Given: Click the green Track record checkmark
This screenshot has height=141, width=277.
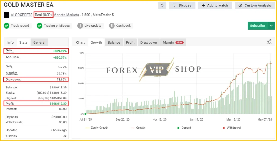Looking at the screenshot, I should click(6, 26).
